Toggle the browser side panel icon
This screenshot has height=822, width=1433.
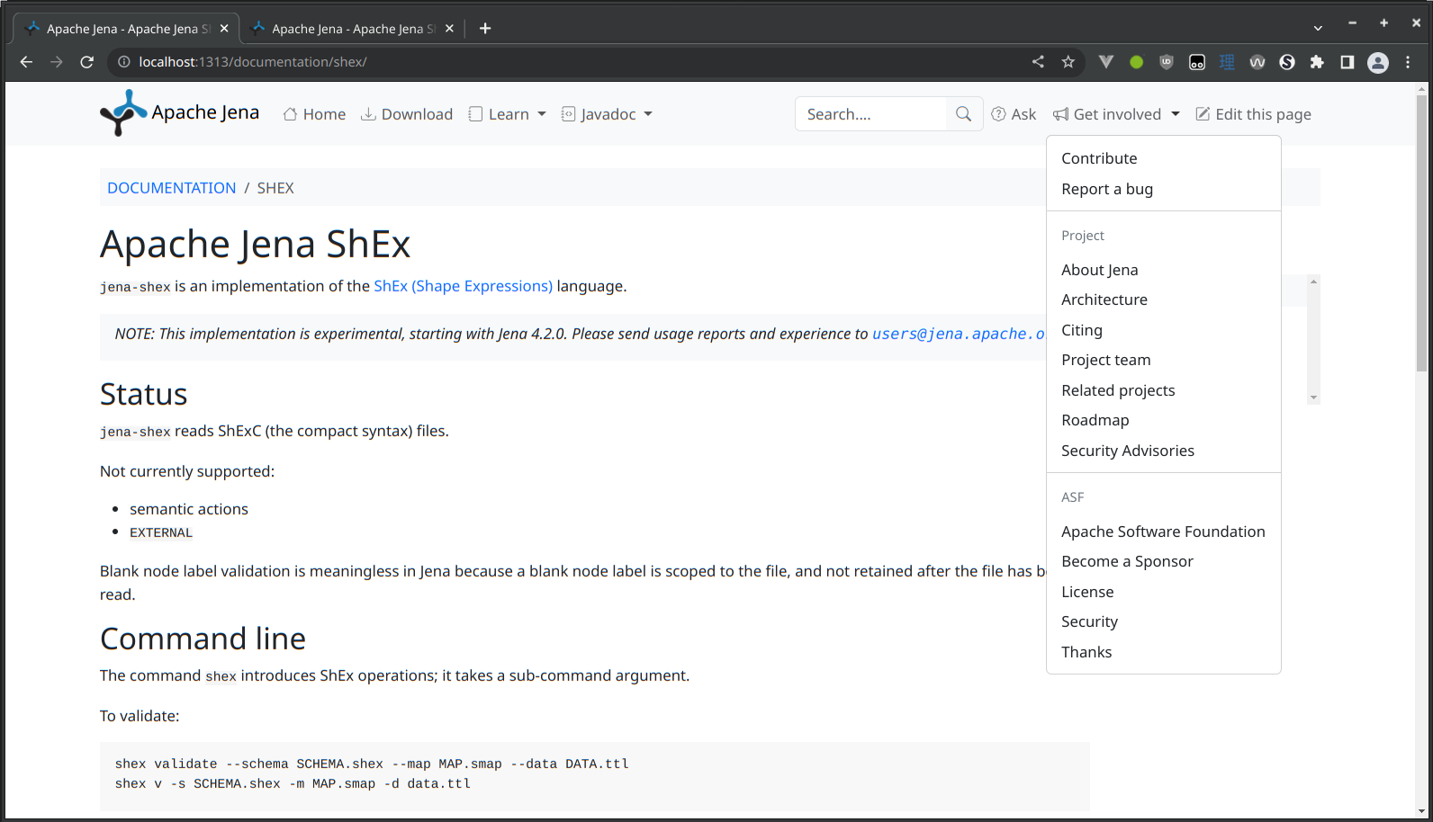pyautogui.click(x=1347, y=62)
